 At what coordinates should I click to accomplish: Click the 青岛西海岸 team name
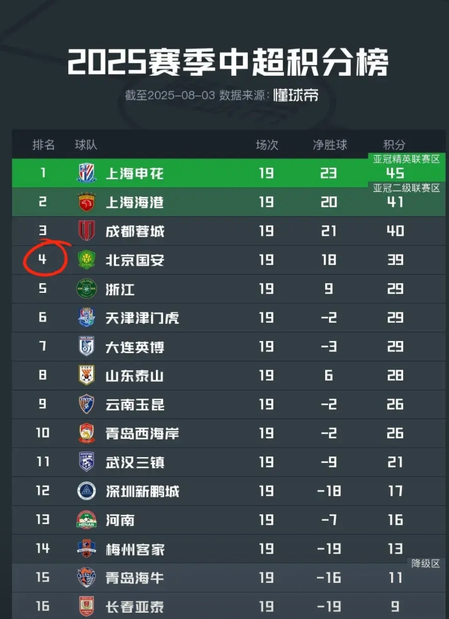142,433
